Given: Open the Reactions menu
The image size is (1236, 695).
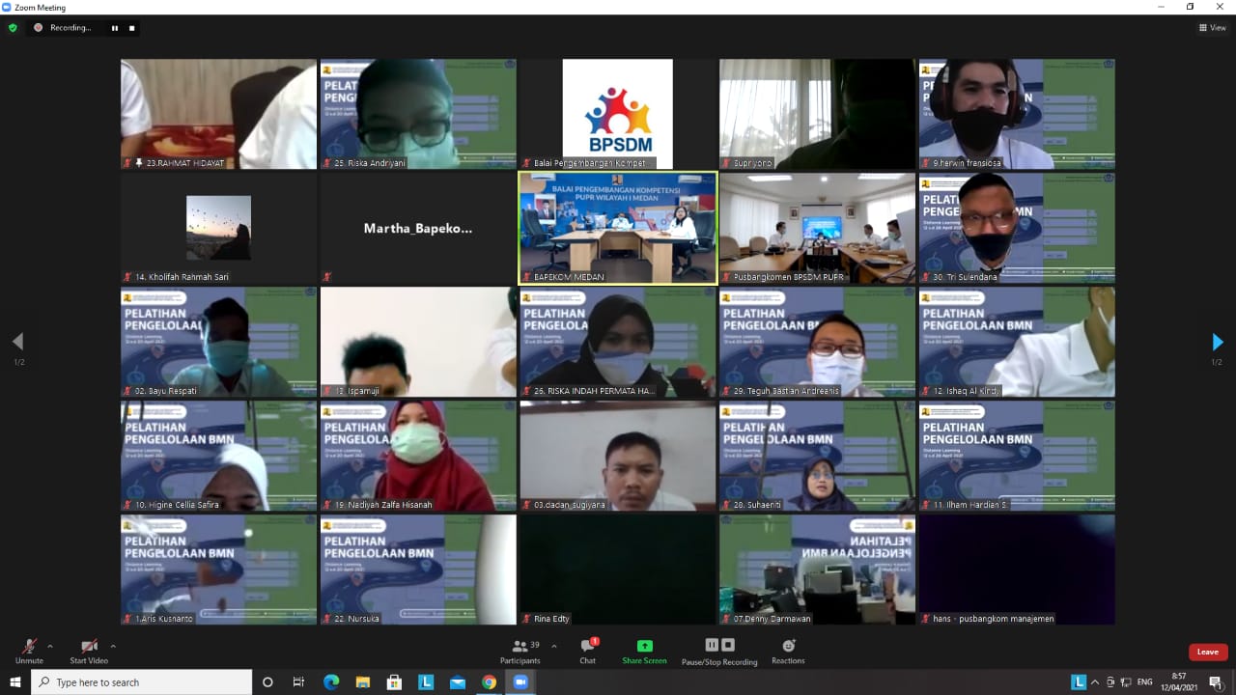Looking at the screenshot, I should coord(788,652).
